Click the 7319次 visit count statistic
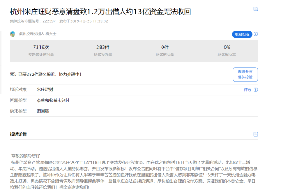 (41, 47)
